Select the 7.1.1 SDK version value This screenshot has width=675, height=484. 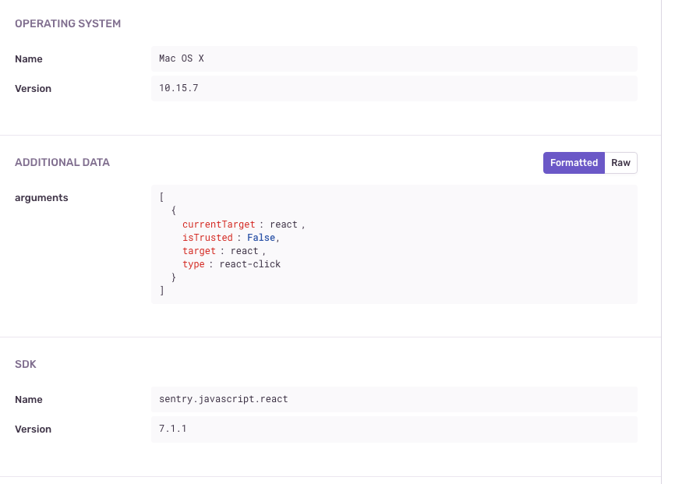tap(172, 429)
